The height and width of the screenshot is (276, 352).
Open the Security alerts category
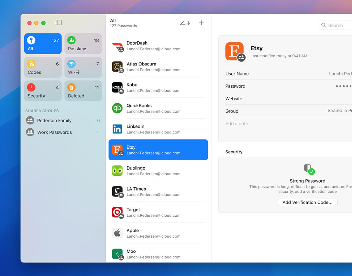pyautogui.click(x=43, y=91)
